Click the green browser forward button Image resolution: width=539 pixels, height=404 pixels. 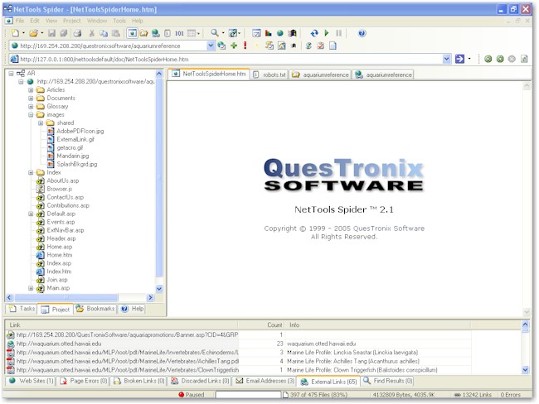pos(500,59)
